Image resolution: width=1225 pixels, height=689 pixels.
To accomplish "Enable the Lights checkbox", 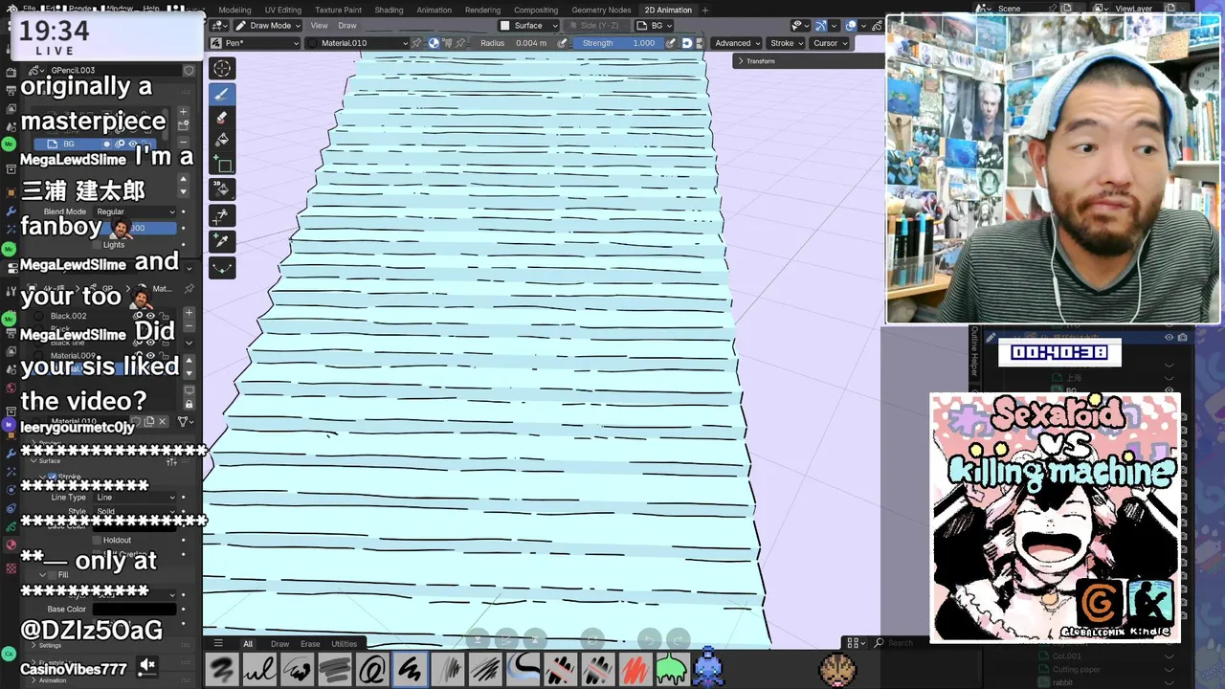I will point(95,245).
